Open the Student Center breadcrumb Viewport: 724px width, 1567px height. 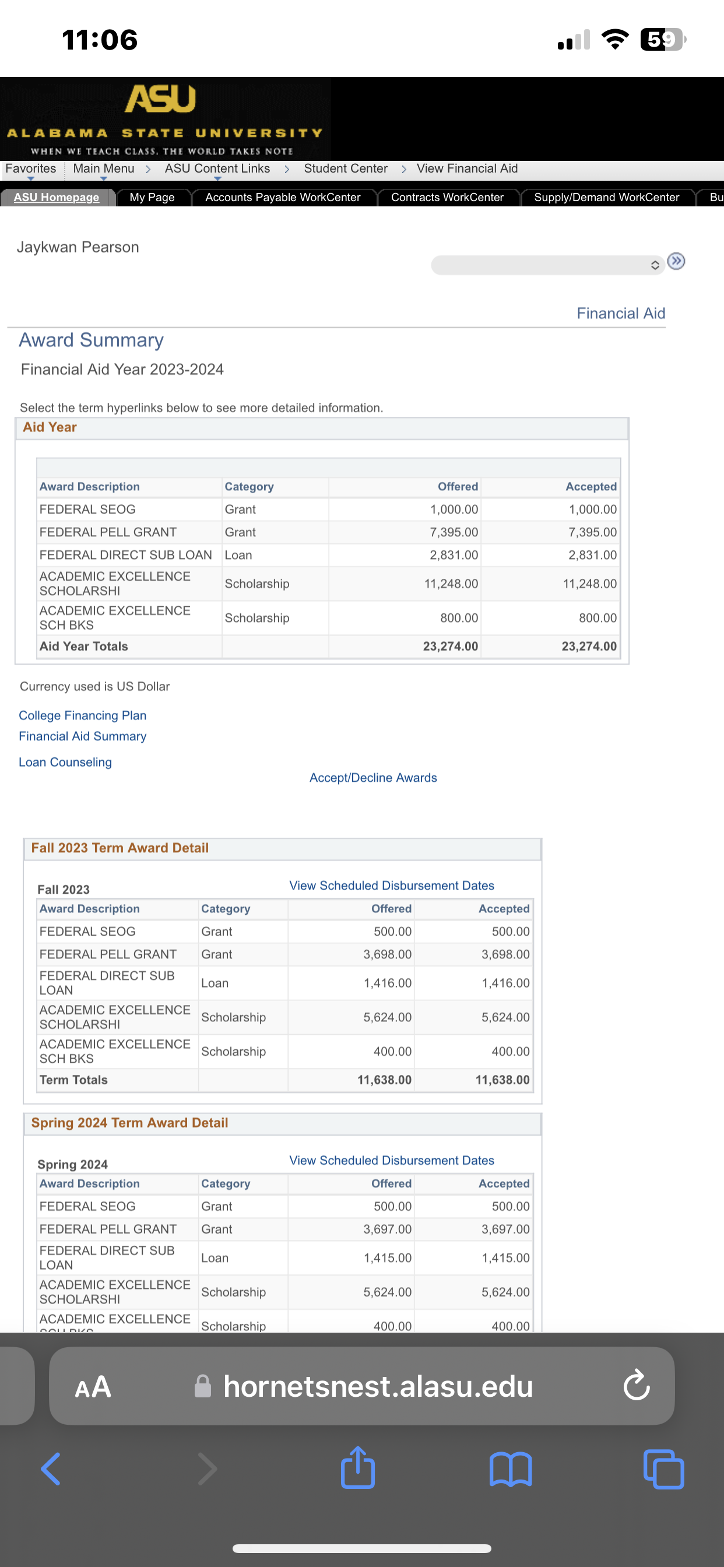click(x=346, y=168)
